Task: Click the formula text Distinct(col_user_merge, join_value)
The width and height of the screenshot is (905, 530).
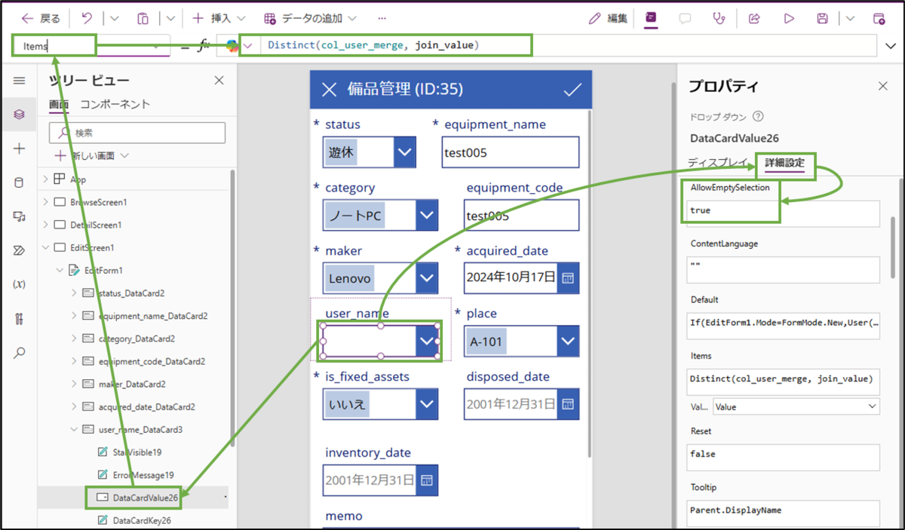Action: [x=373, y=46]
